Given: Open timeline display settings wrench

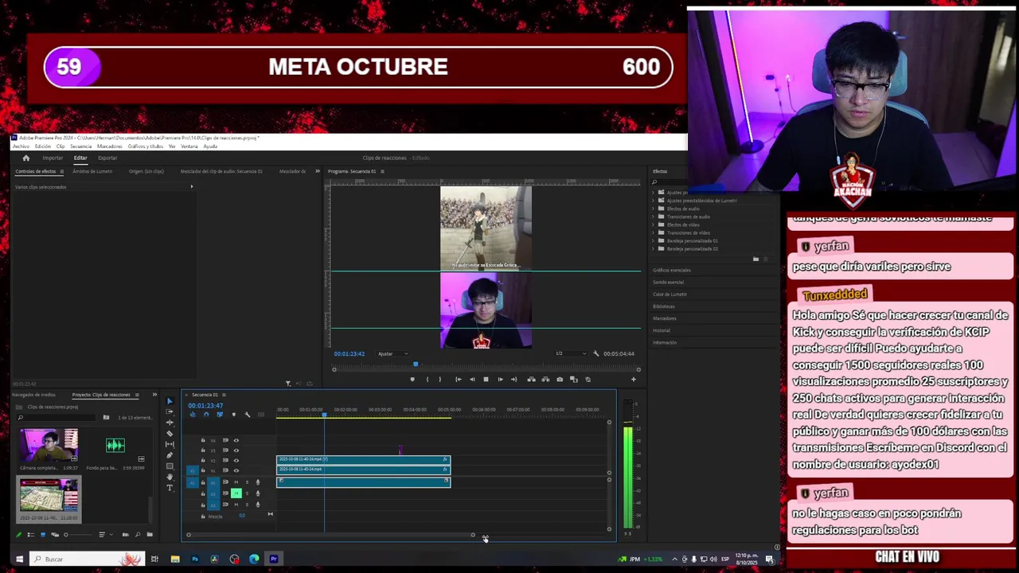Looking at the screenshot, I should (x=247, y=415).
